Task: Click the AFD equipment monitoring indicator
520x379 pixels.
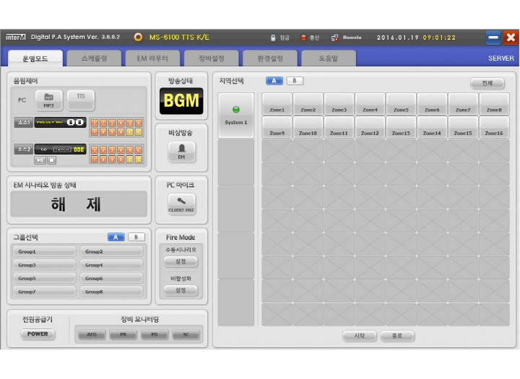Action: [x=92, y=335]
